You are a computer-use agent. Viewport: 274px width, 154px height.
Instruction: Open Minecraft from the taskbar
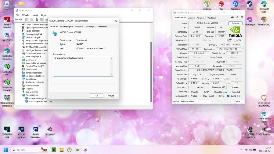54,150
